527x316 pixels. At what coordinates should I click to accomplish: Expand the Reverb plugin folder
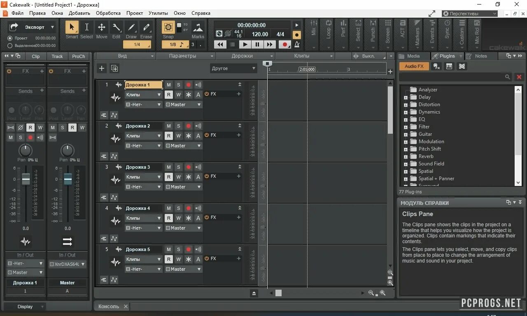click(406, 157)
